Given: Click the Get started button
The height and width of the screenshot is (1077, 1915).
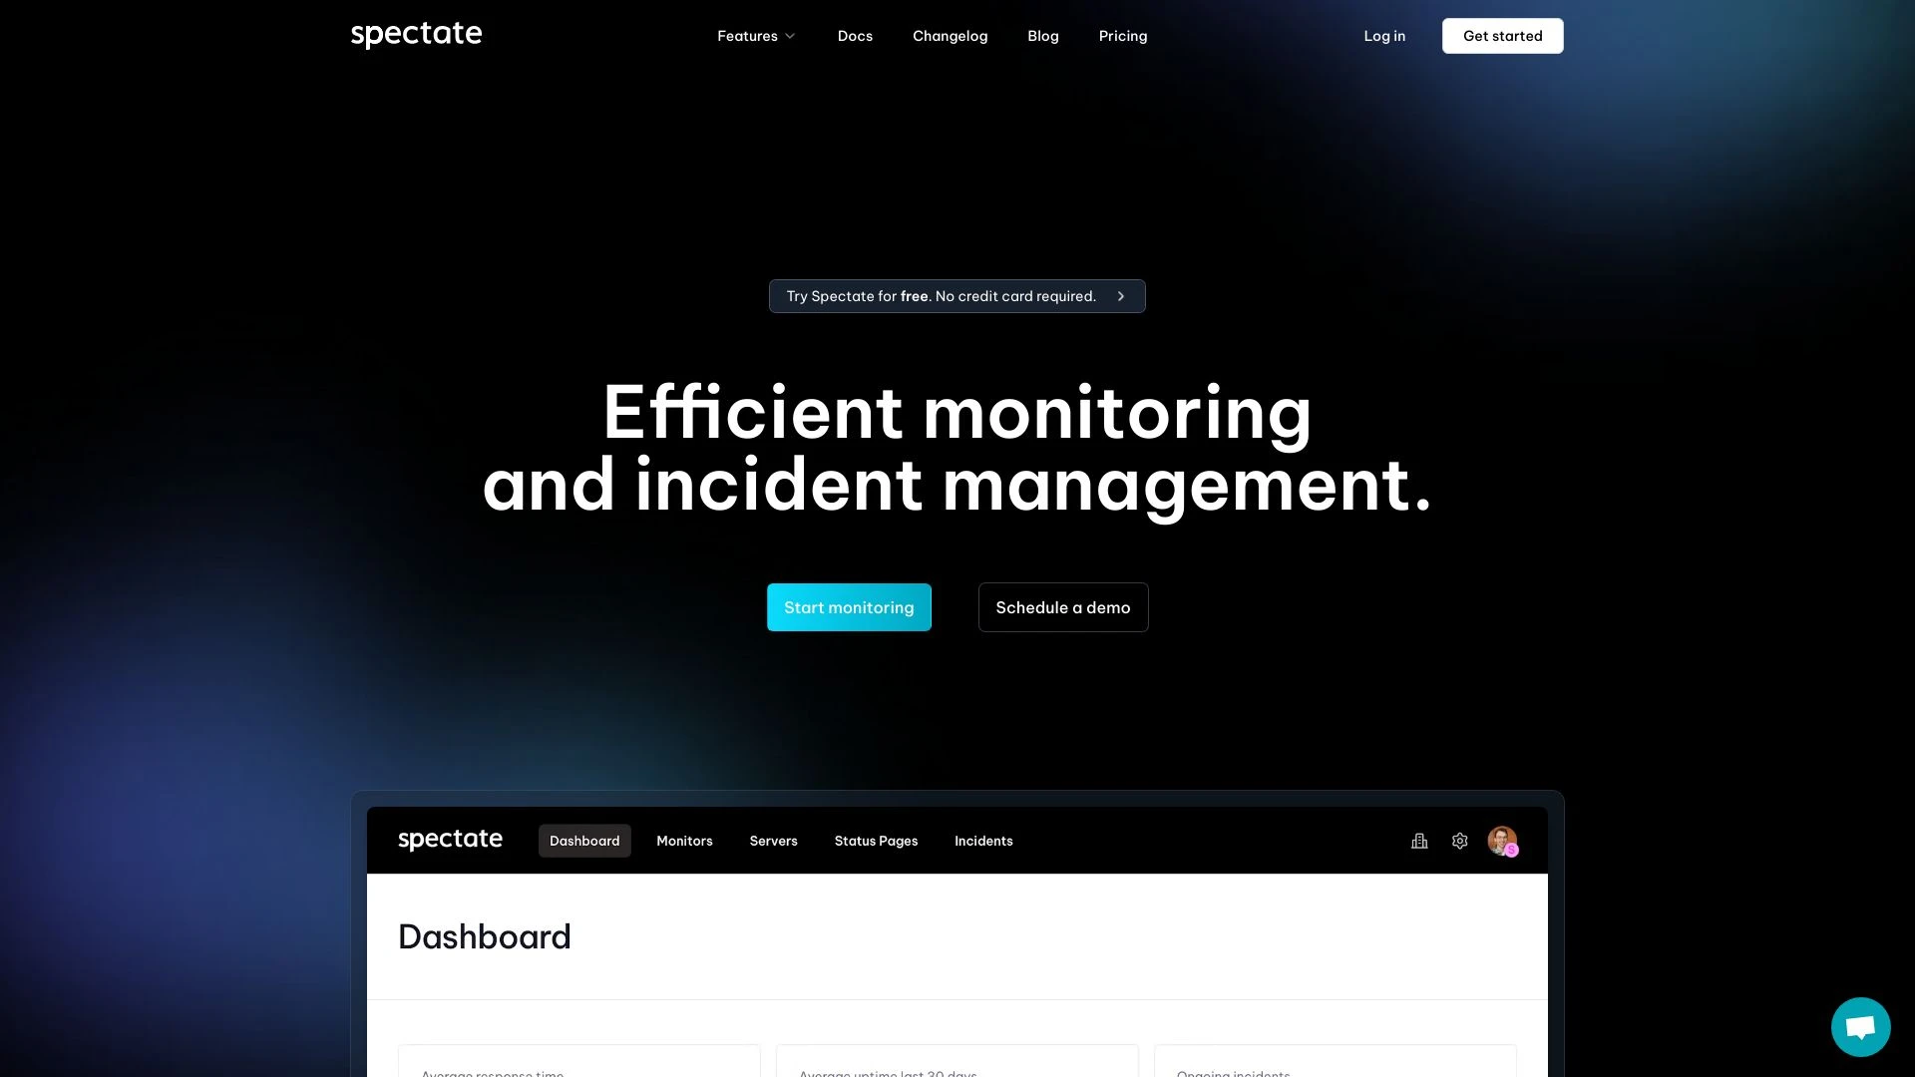Looking at the screenshot, I should tap(1502, 36).
